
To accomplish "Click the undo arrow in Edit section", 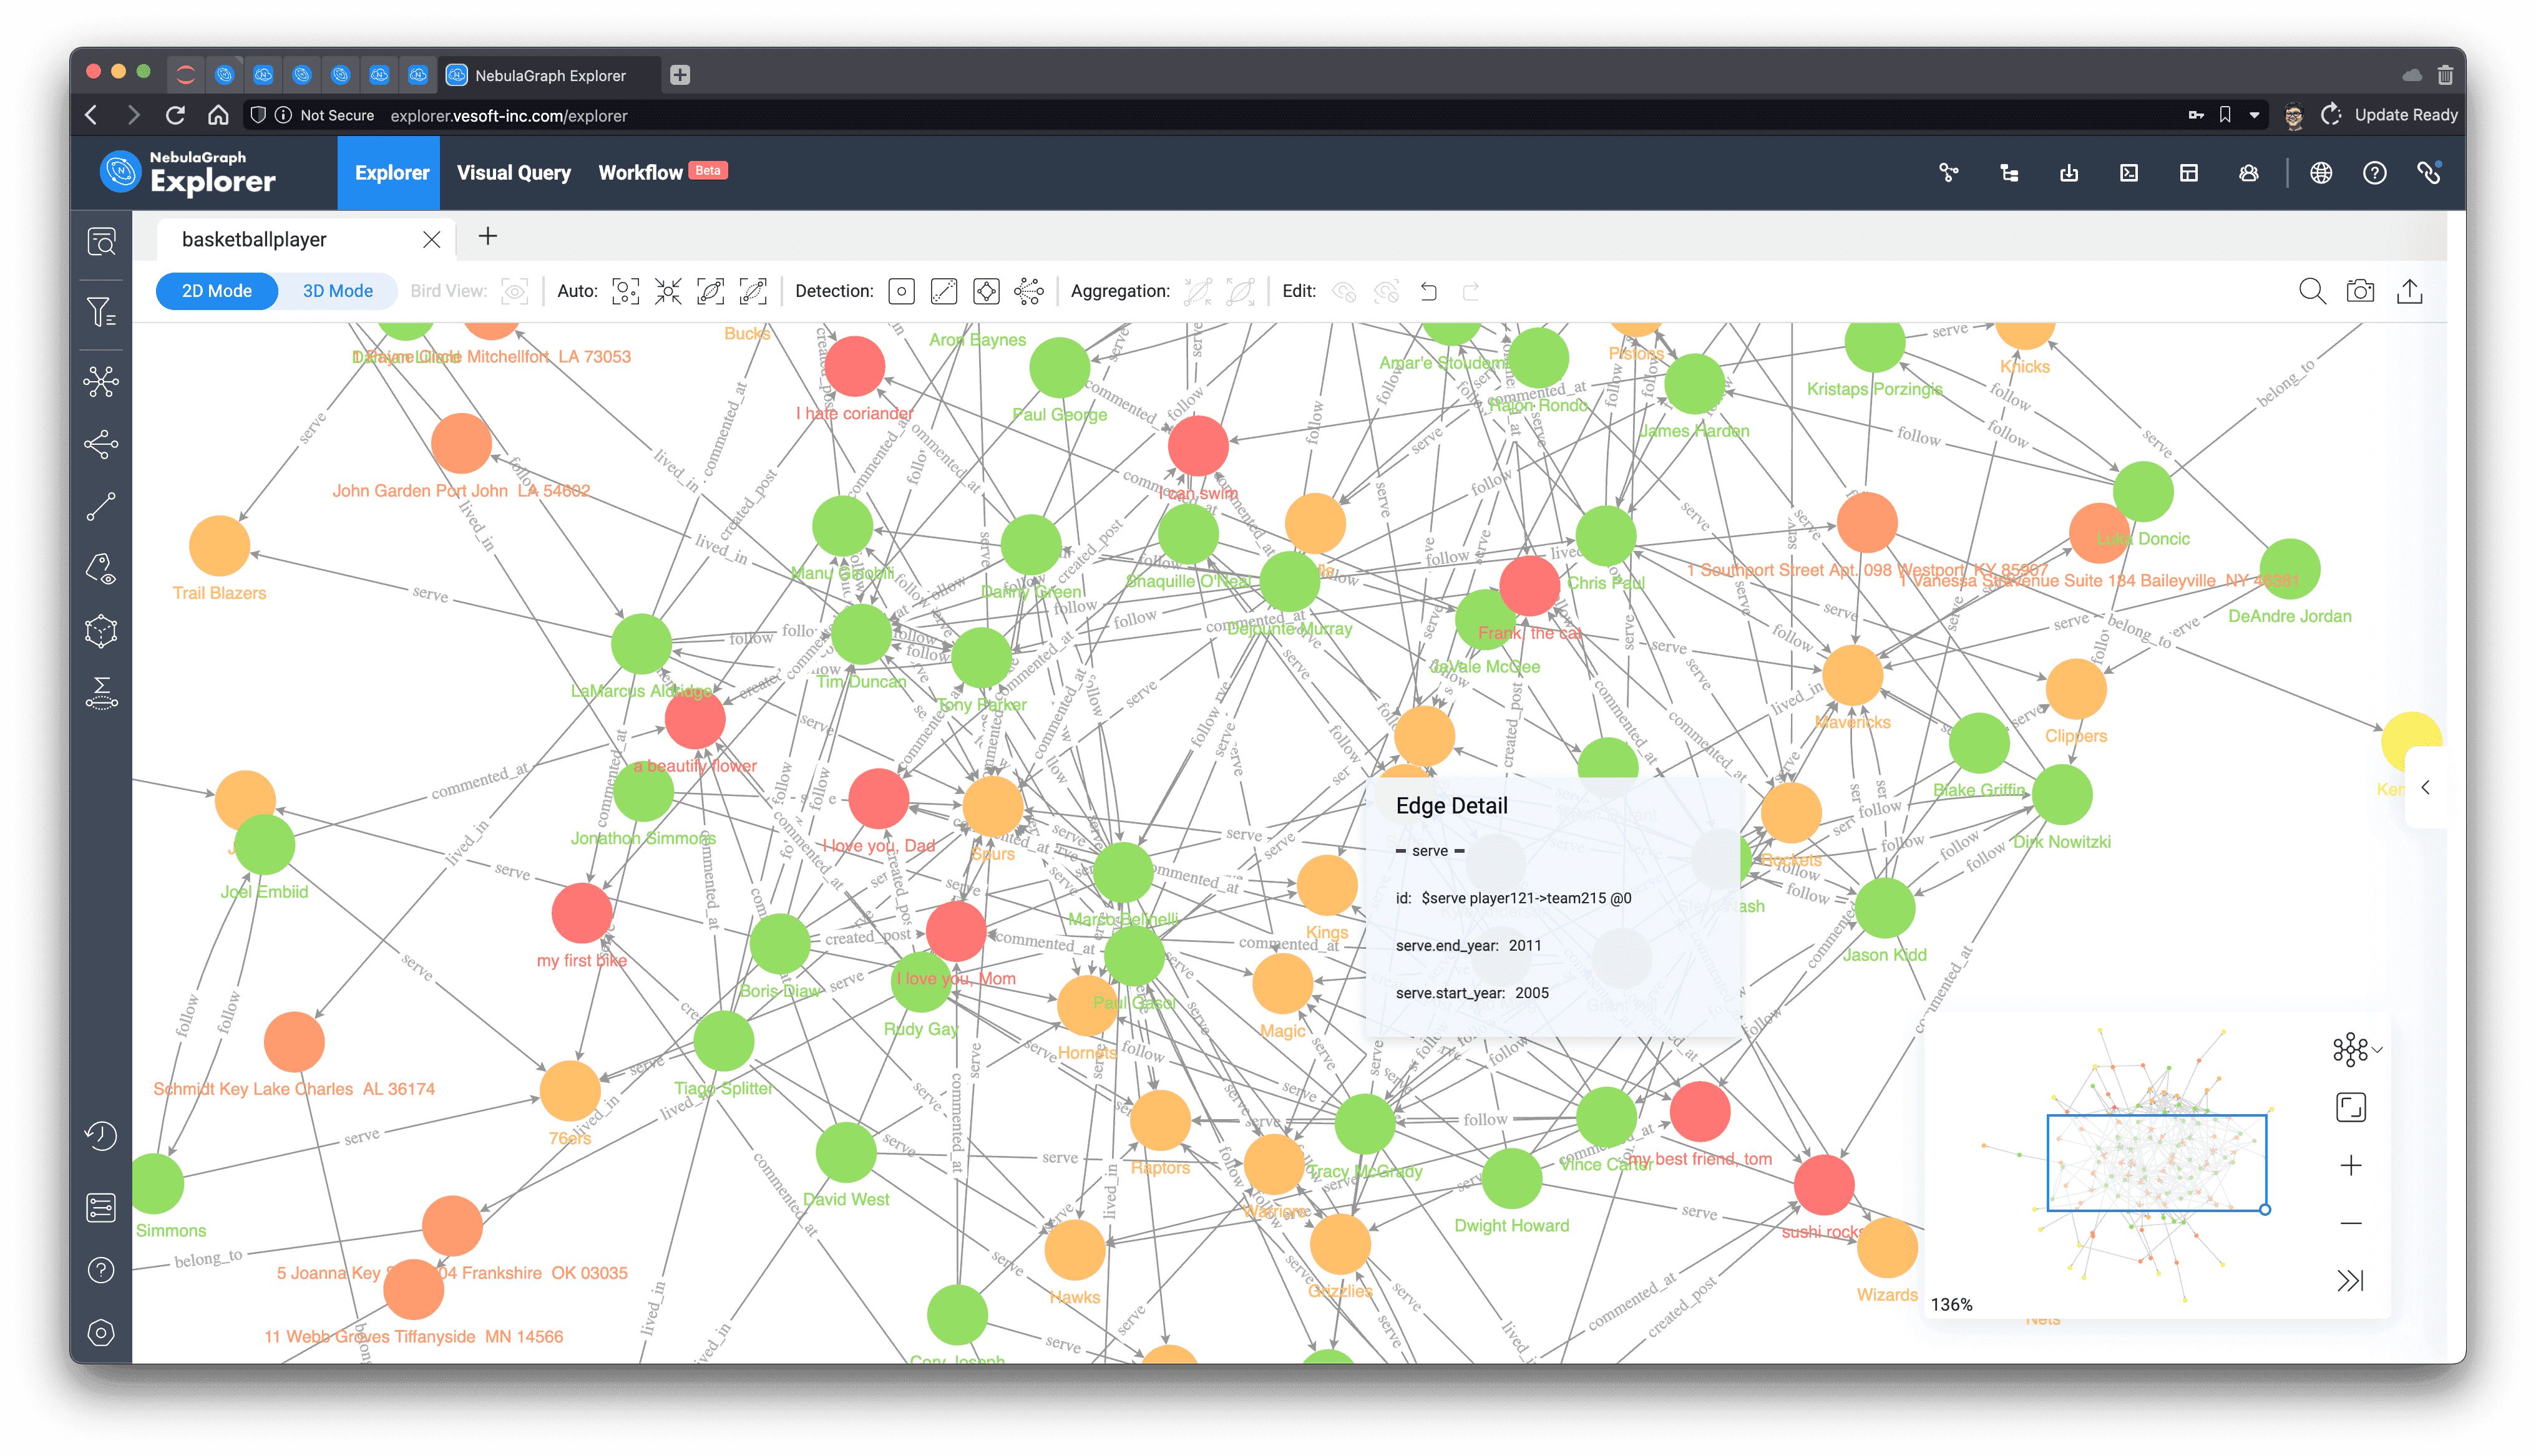I will pos(1429,291).
